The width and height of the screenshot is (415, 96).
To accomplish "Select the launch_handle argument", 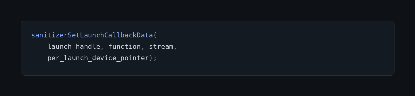I will [74, 46].
